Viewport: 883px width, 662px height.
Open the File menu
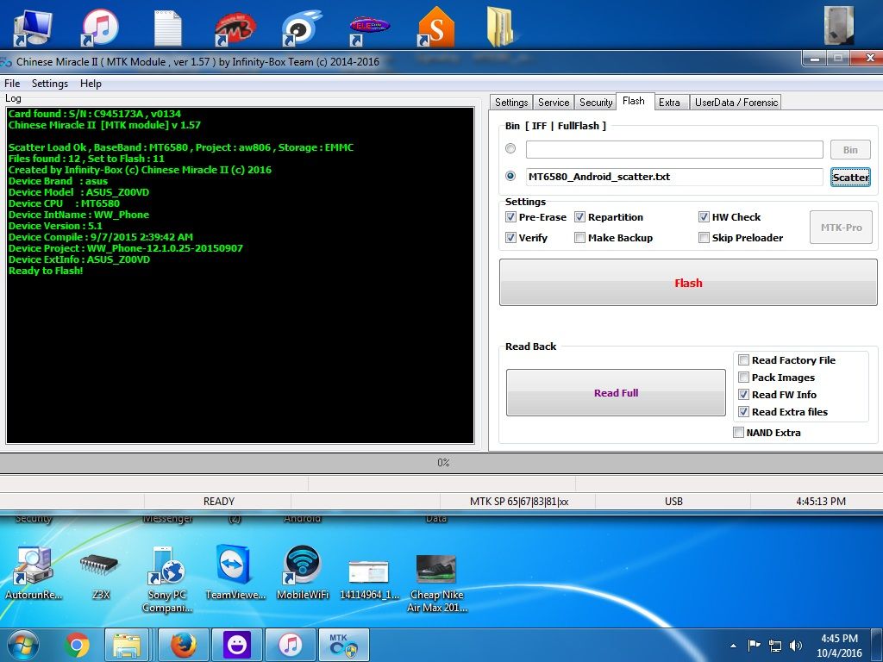pyautogui.click(x=12, y=84)
